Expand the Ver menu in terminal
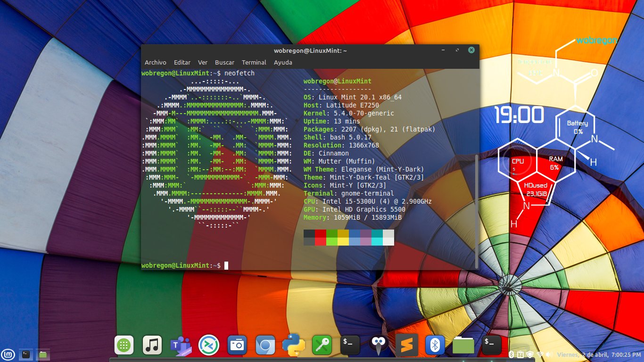644x362 pixels. point(203,62)
